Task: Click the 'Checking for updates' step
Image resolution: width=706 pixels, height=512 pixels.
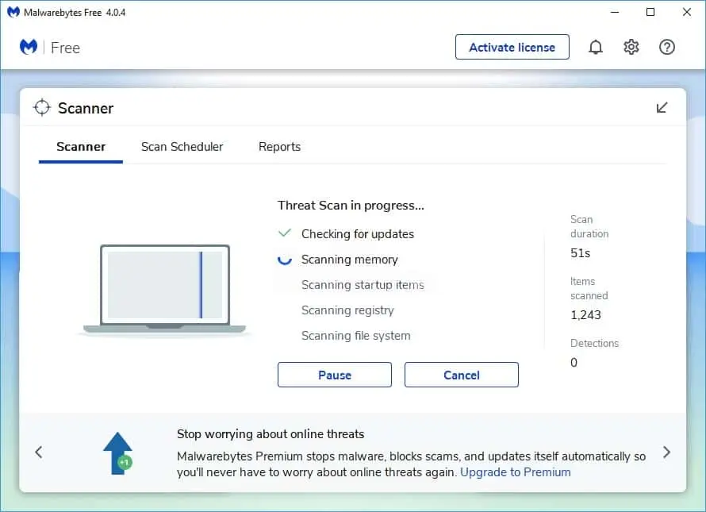Action: coord(358,234)
